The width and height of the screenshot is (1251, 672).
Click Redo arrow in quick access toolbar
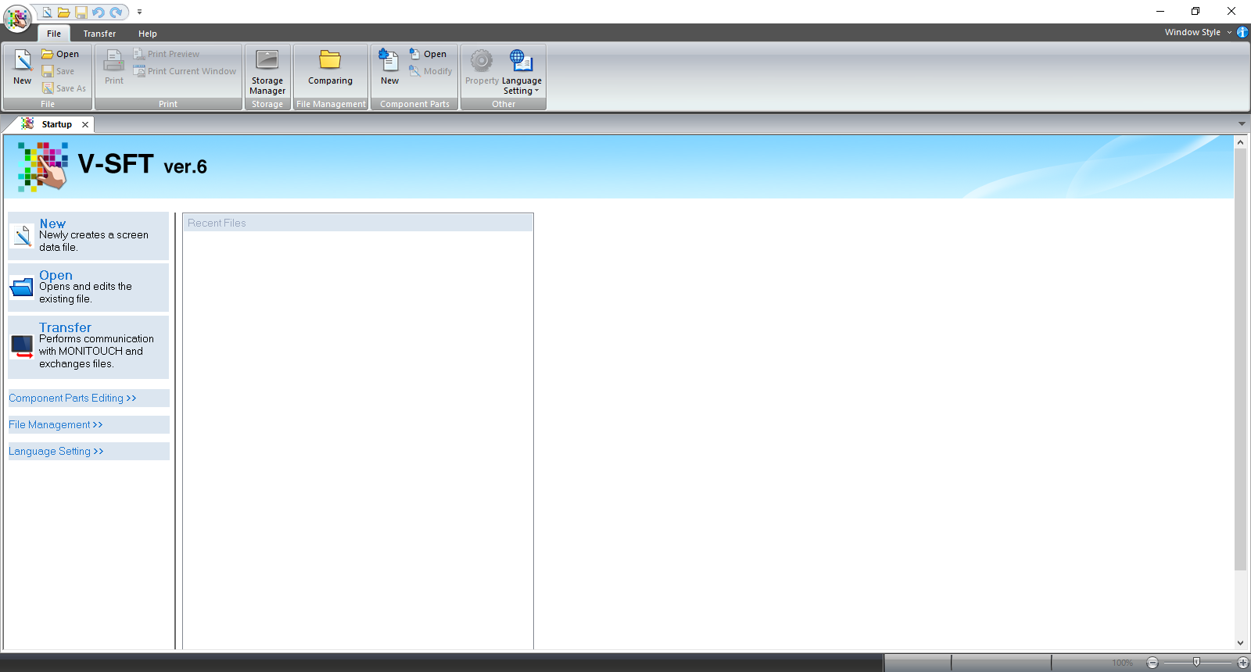pos(116,13)
